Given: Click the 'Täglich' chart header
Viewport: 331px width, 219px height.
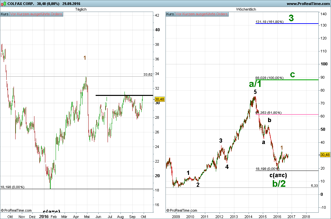Looking at the screenshot, I should click(x=81, y=9).
